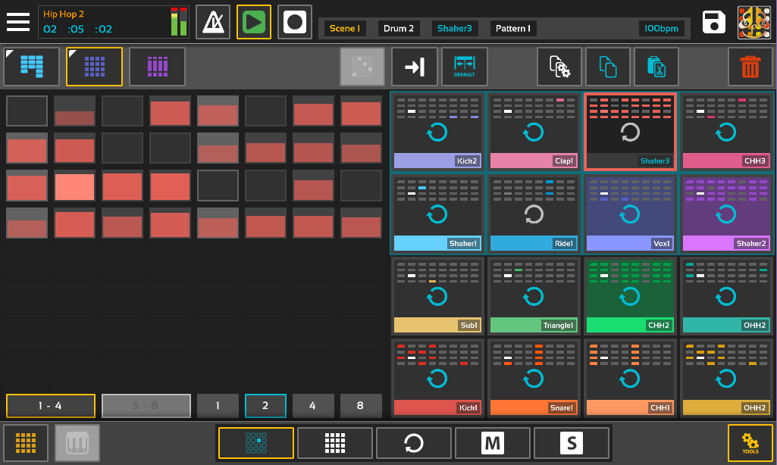Switch to steps 5 - 8 page
Screen dimensions: 777x465
coord(146,406)
